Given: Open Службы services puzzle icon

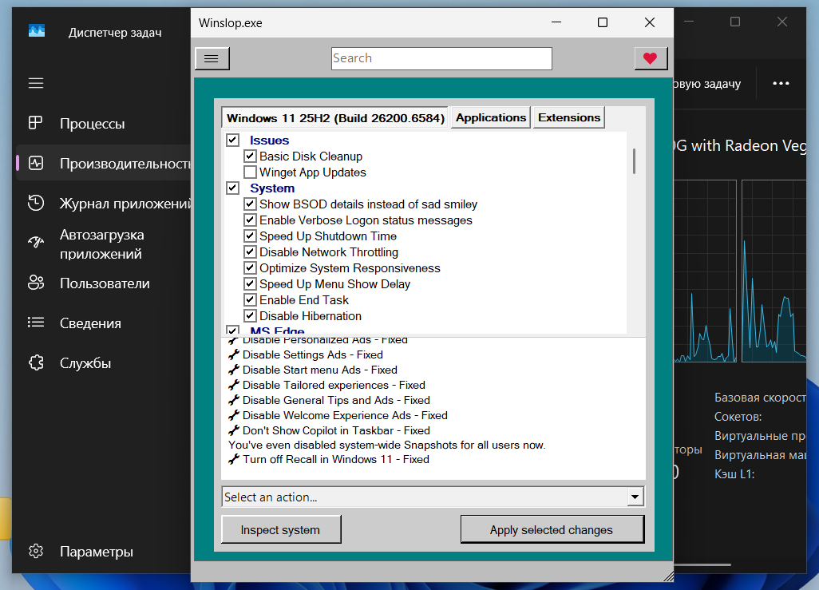Looking at the screenshot, I should click(x=35, y=362).
